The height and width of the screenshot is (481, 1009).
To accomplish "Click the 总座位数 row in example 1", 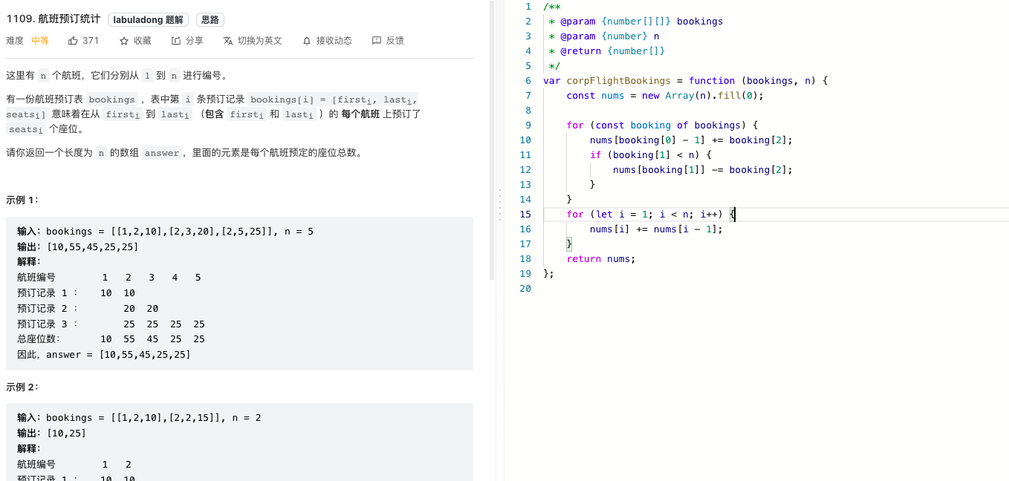I will click(111, 339).
